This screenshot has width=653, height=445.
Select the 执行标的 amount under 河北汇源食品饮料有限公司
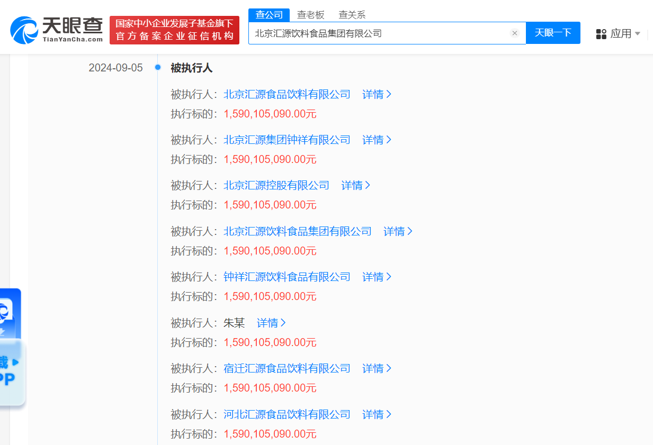(x=270, y=434)
